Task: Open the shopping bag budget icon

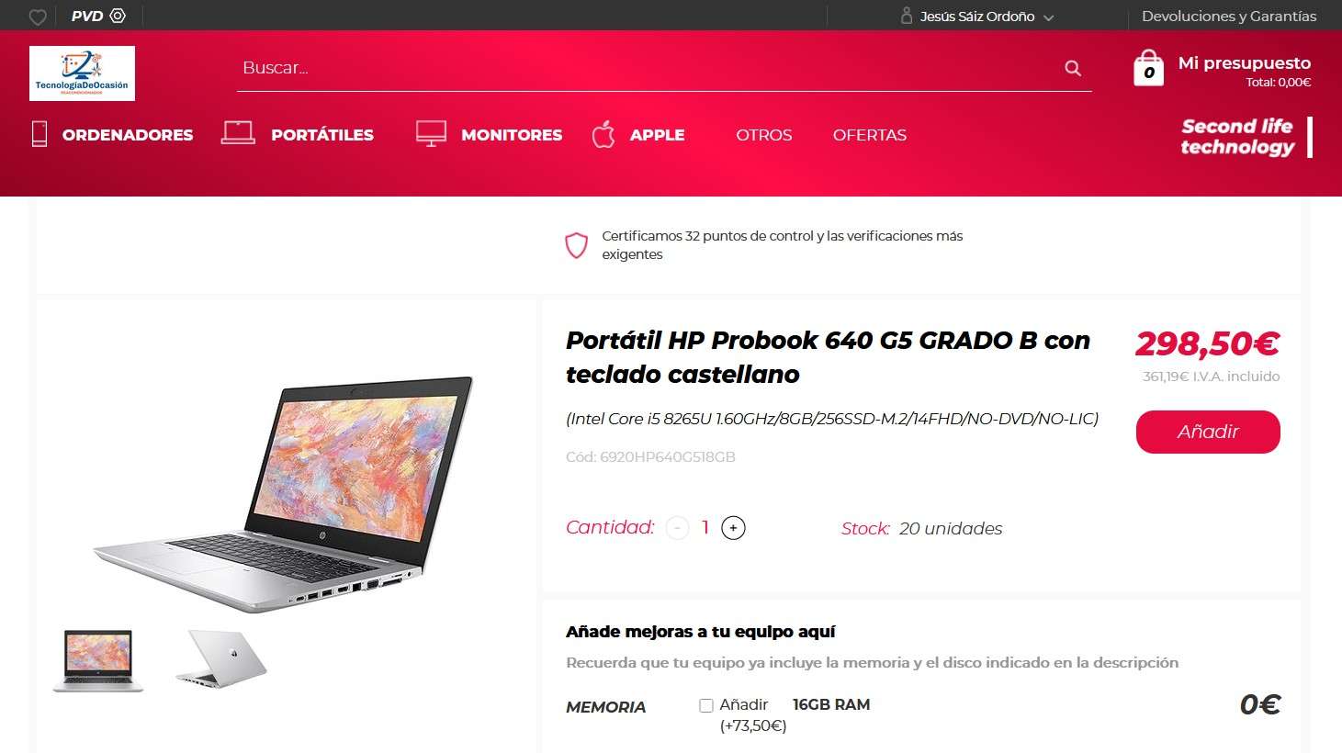Action: [1148, 68]
